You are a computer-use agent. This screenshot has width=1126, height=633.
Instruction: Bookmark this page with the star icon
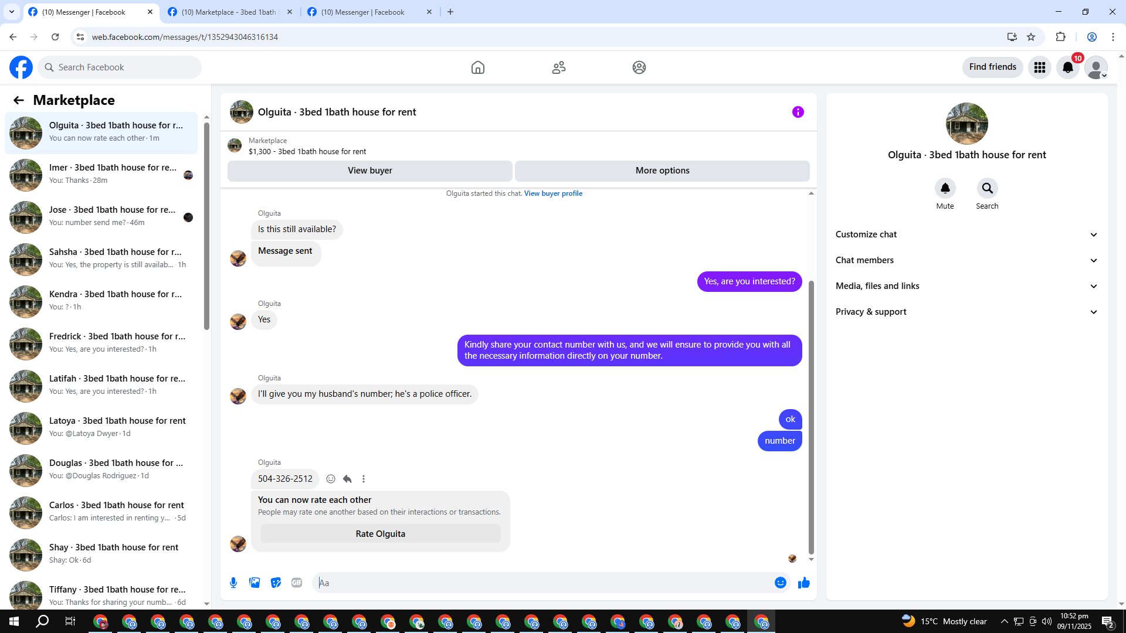(x=1032, y=37)
